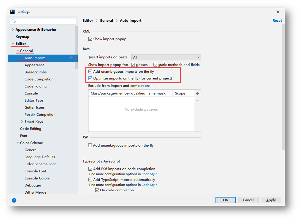Open Insert imports on paste dropdown
The width and height of the screenshot is (300, 221).
tap(166, 57)
